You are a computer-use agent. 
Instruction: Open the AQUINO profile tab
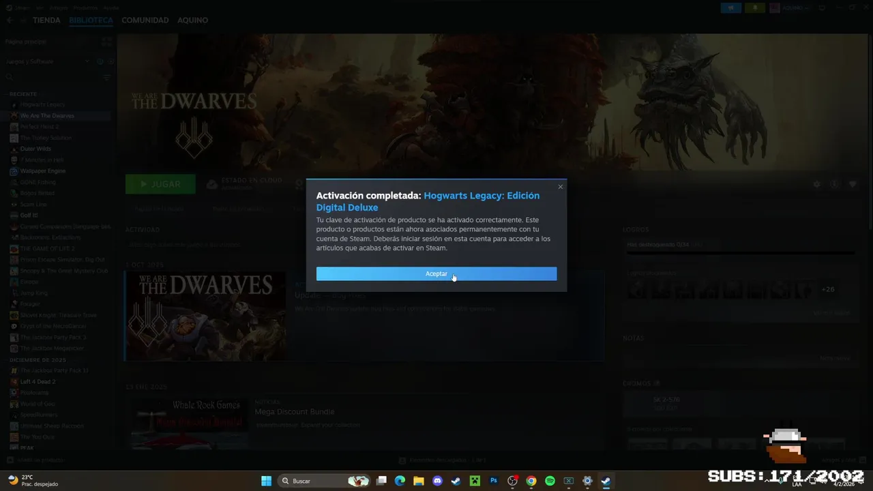pyautogui.click(x=193, y=20)
